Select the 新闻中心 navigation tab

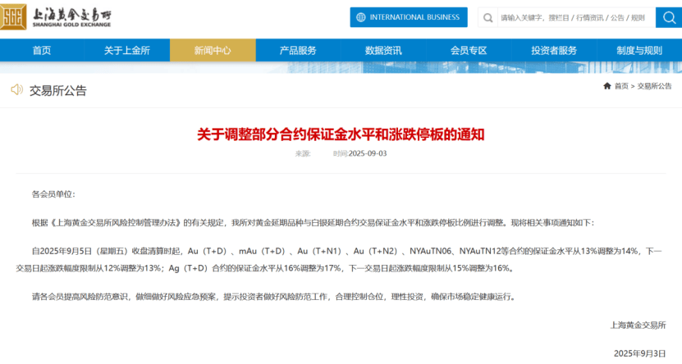tap(213, 50)
